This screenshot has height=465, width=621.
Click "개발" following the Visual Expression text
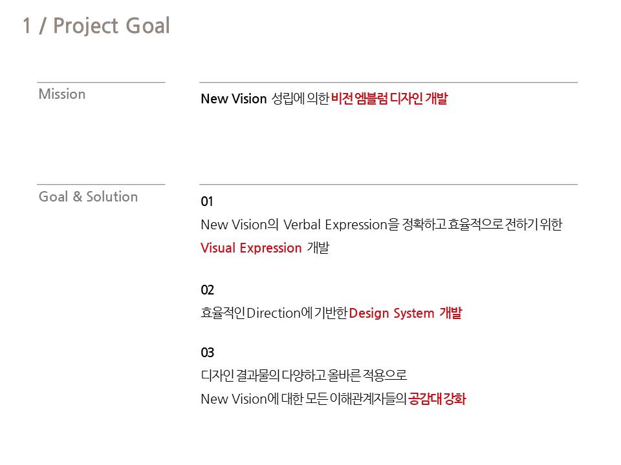coord(318,248)
